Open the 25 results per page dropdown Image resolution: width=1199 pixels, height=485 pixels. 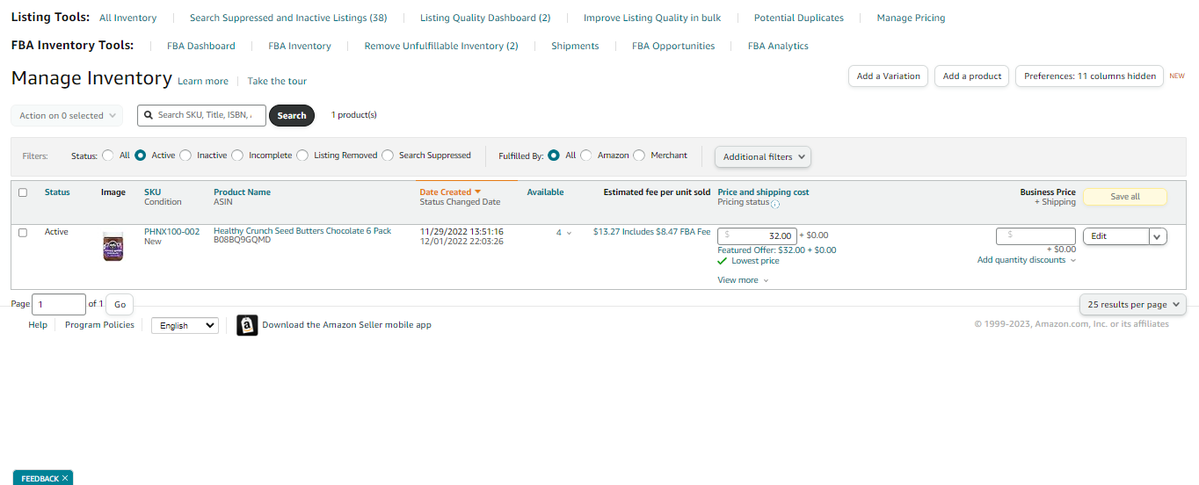[x=1133, y=304]
